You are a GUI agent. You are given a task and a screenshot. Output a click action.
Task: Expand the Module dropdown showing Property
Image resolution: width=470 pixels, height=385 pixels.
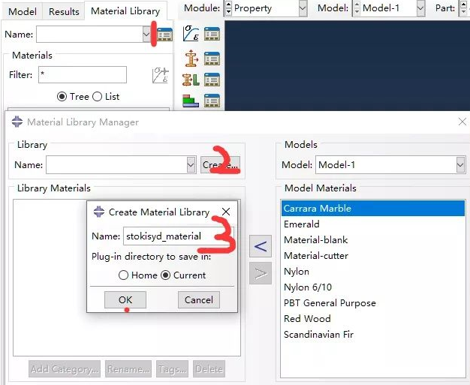tap(303, 9)
